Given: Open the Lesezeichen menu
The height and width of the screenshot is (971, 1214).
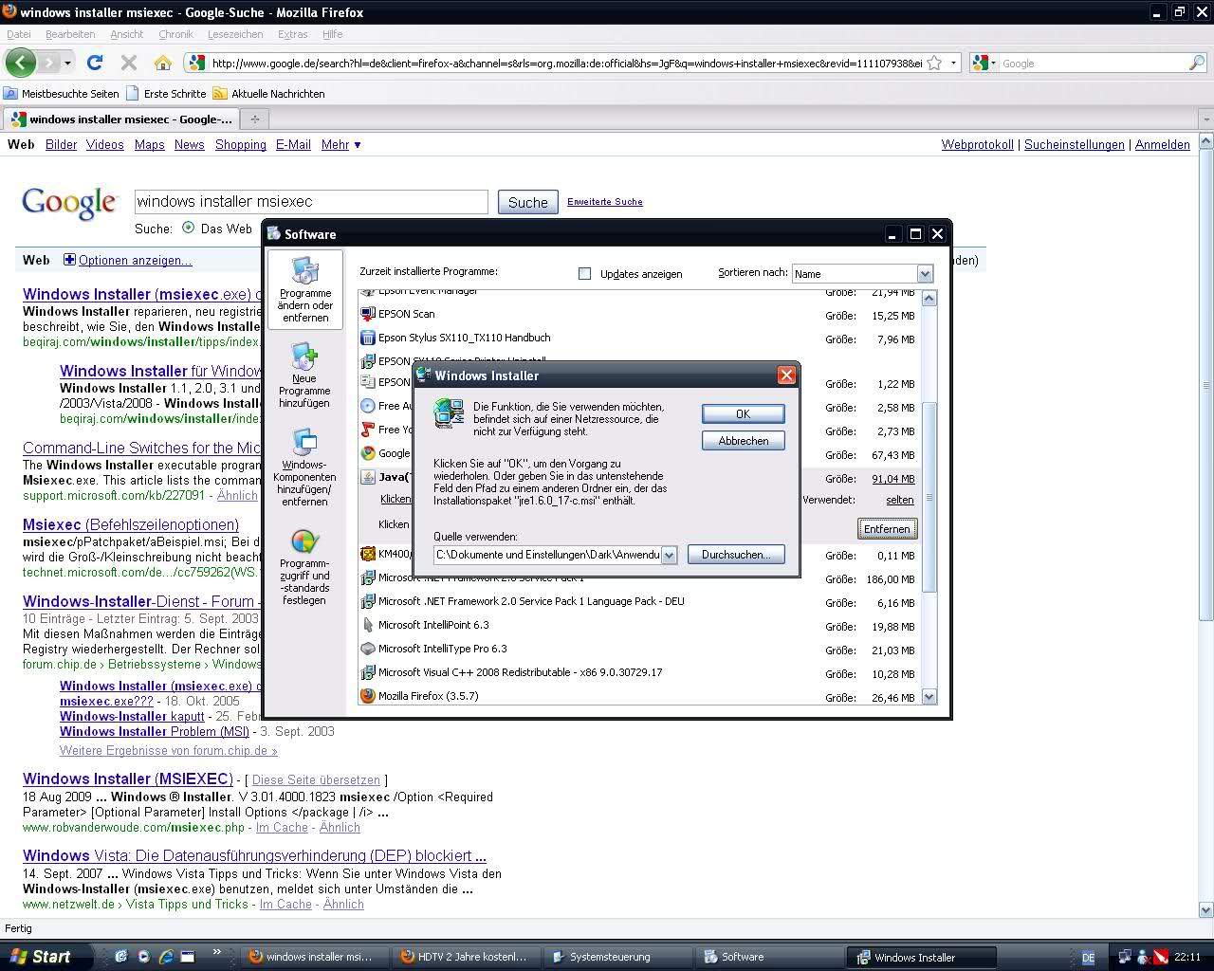Looking at the screenshot, I should (235, 34).
